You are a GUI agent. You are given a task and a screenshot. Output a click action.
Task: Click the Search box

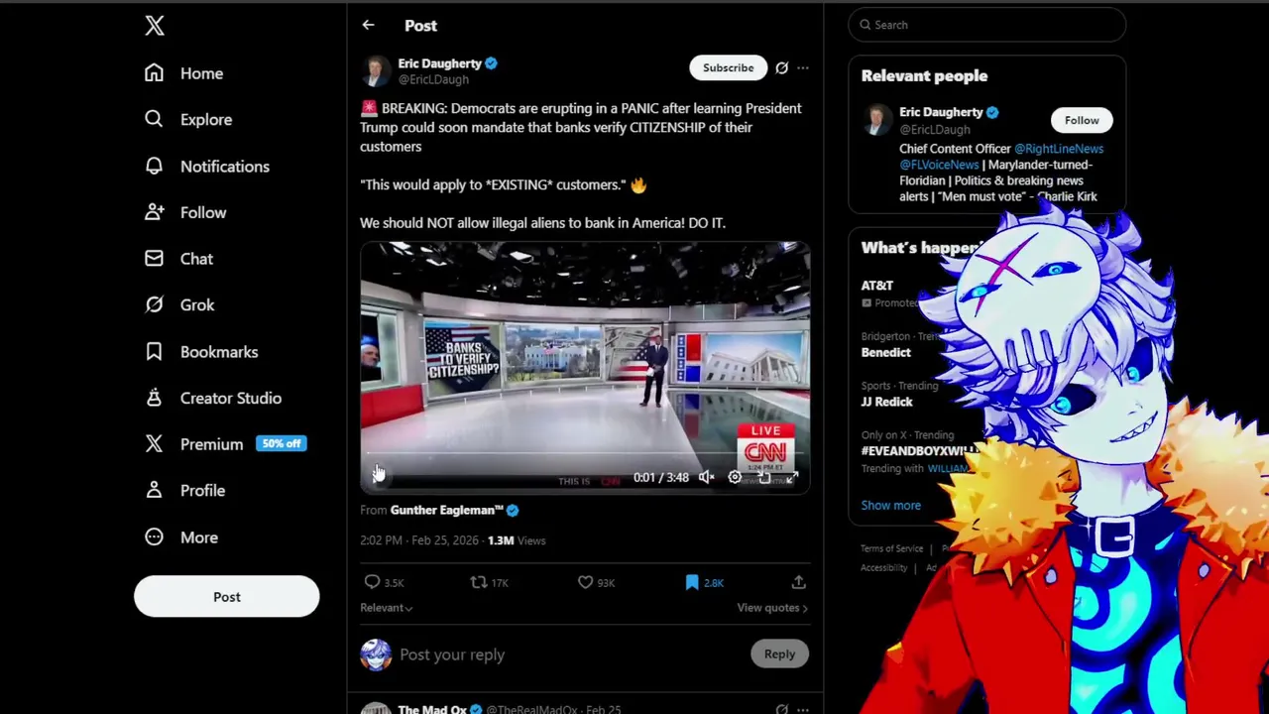[987, 25]
